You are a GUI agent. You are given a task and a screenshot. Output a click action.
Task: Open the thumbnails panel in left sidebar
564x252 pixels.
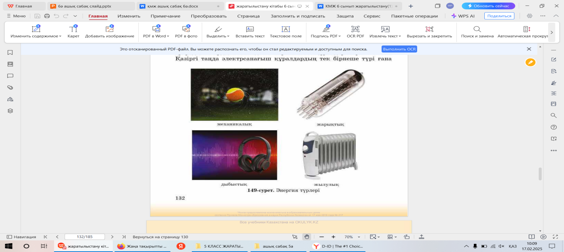(x=10, y=64)
